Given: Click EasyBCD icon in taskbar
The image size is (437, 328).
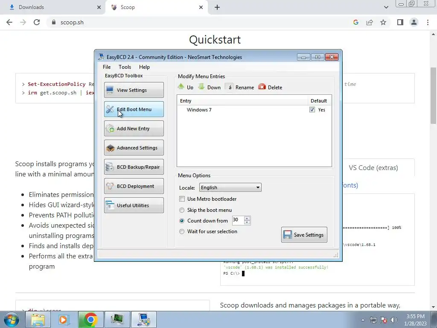Looking at the screenshot, I should coord(144,319).
